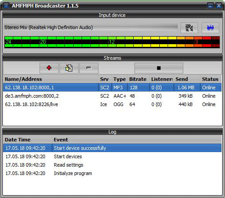This screenshot has height=198, width=225.
Task: Add a new stream with red plus
Action: click(49, 68)
